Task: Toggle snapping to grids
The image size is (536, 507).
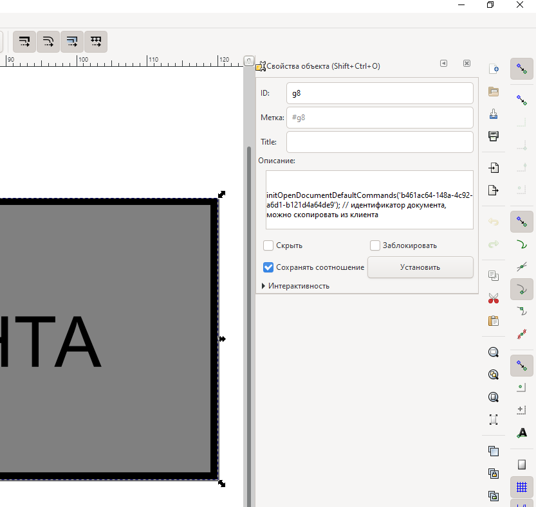Action: point(522,487)
